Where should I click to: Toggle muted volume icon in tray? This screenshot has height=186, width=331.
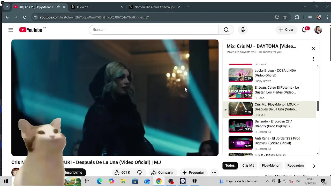pos(291,181)
